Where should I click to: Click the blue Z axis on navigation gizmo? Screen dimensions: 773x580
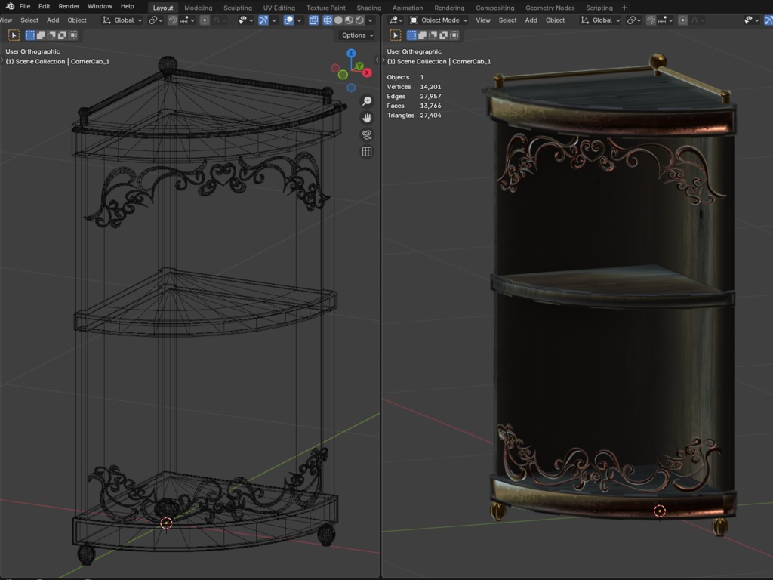click(351, 54)
